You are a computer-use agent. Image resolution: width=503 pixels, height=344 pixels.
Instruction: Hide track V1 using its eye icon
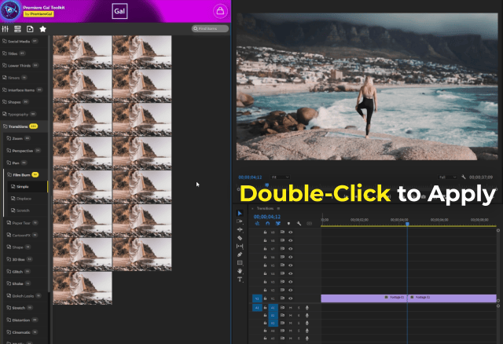coord(290,298)
